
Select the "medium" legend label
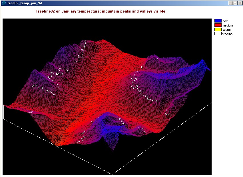click(x=228, y=25)
